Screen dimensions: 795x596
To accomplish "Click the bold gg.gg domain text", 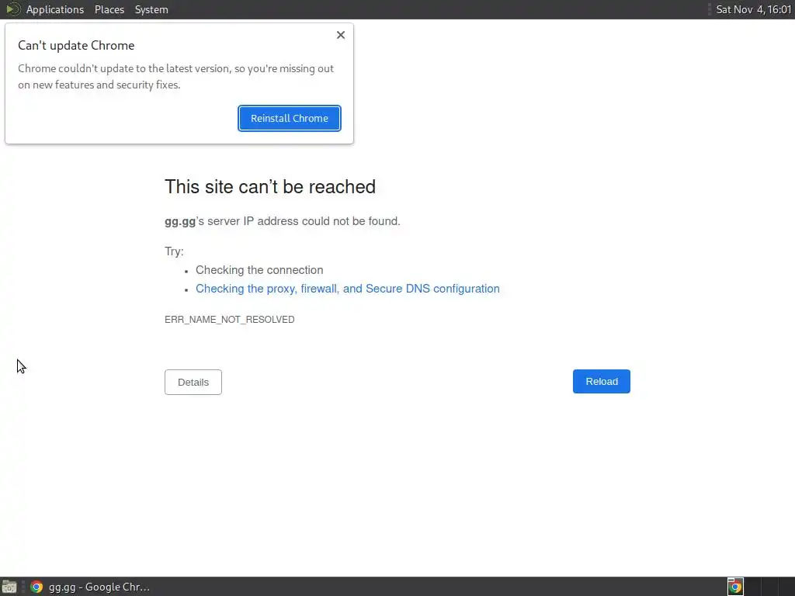I will (x=180, y=221).
